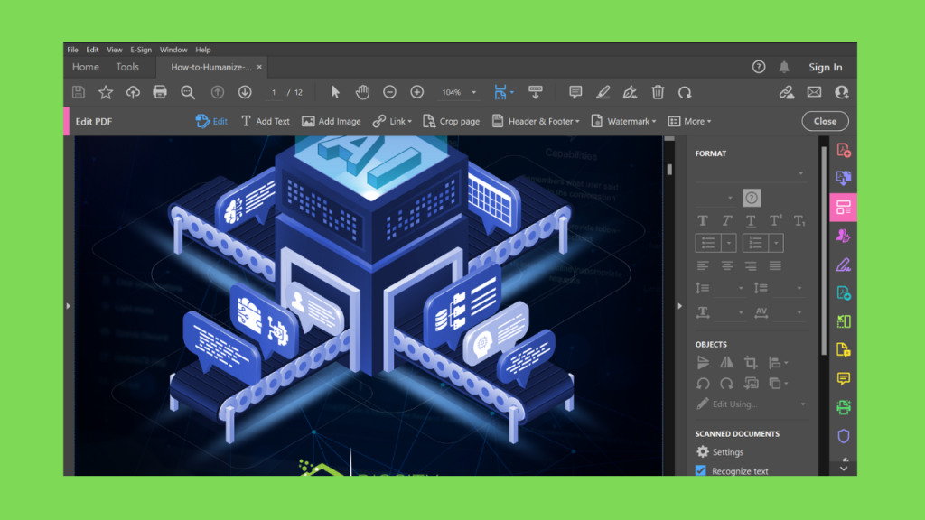The width and height of the screenshot is (925, 520).
Task: Click the Save file icon
Action: (x=79, y=92)
